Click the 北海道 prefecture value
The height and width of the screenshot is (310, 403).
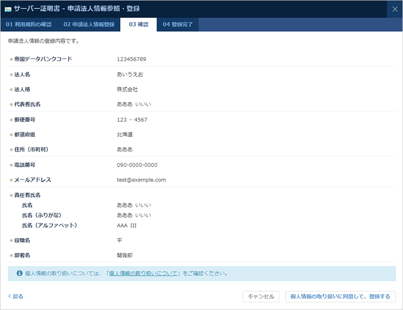click(126, 135)
